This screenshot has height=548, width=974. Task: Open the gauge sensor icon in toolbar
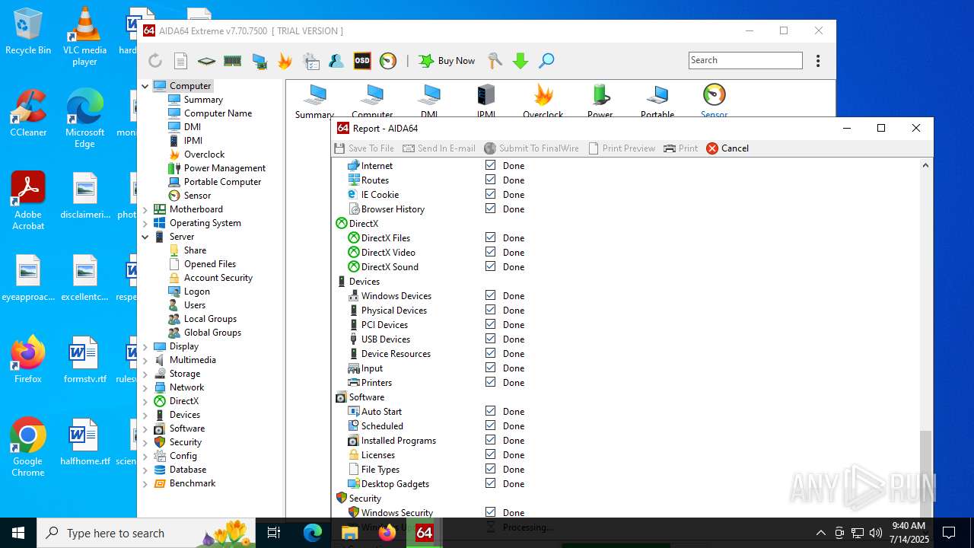click(388, 61)
